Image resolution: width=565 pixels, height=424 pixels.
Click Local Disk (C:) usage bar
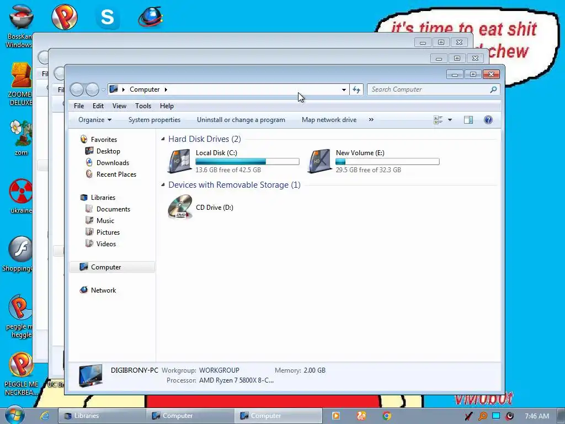coord(248,162)
